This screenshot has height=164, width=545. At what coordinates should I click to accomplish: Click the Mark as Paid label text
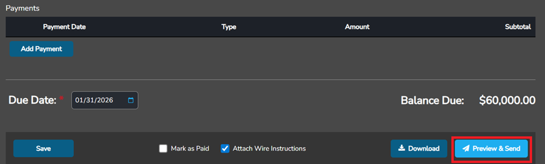(190, 148)
